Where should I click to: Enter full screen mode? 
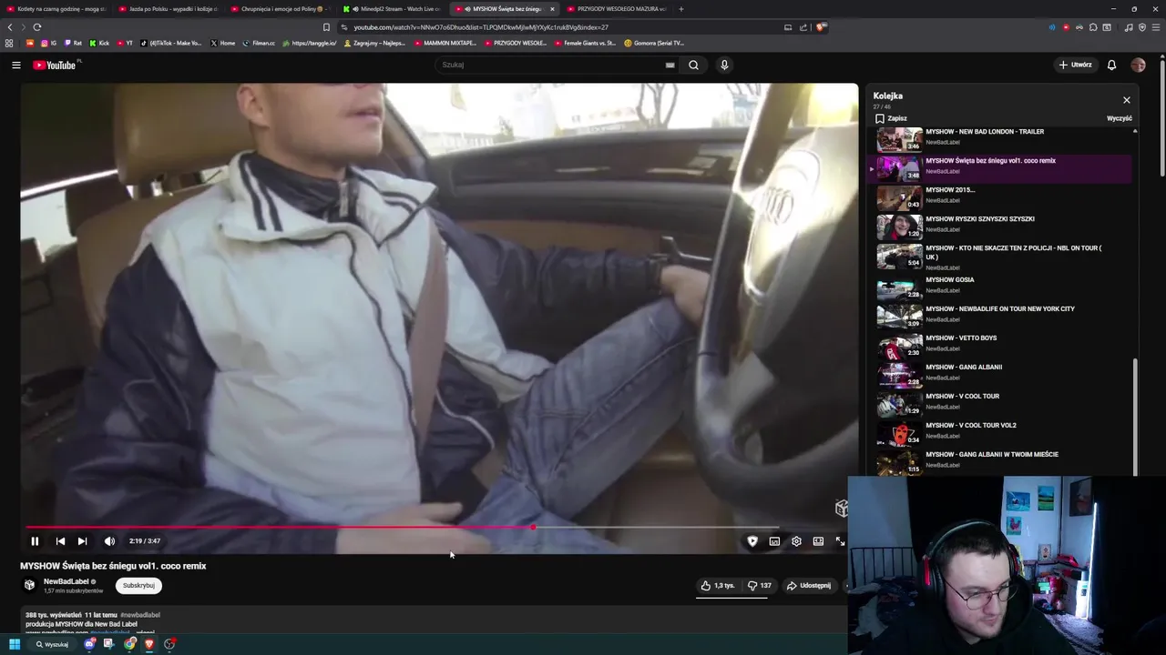point(840,541)
